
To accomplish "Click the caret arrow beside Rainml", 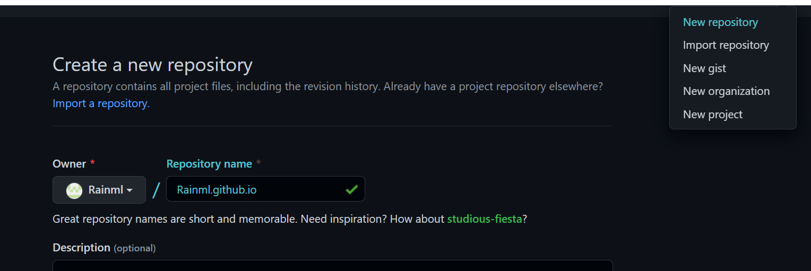I will 130,190.
